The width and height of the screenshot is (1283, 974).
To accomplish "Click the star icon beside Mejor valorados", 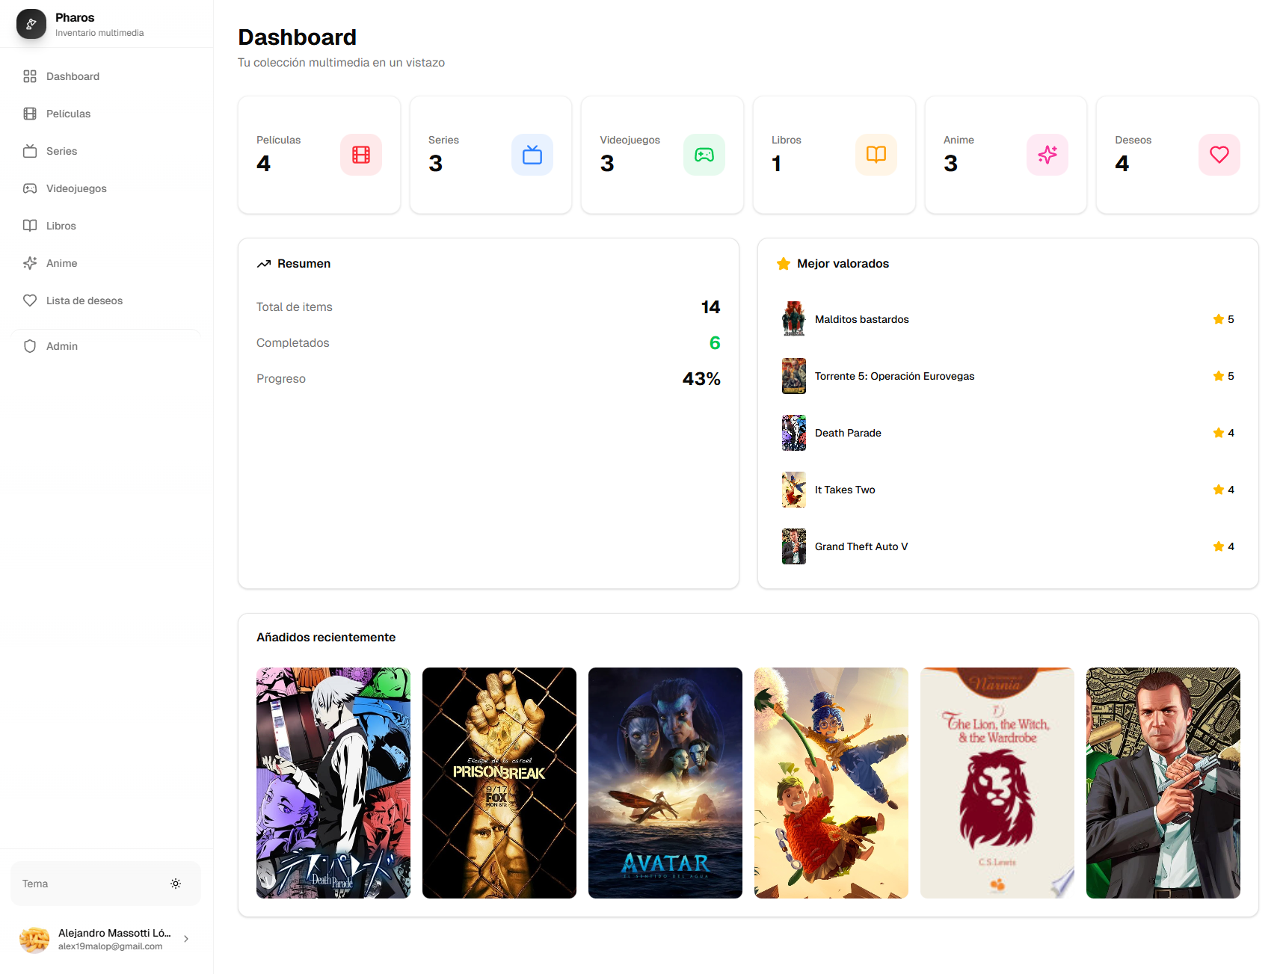I will (x=783, y=263).
